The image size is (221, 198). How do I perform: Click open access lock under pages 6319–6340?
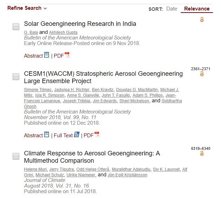click(202, 153)
